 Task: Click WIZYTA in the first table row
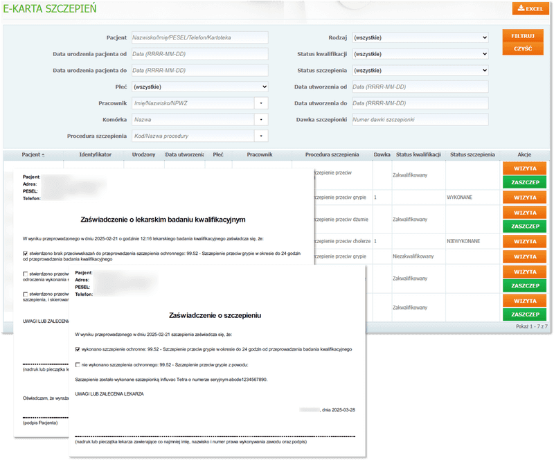tap(525, 168)
